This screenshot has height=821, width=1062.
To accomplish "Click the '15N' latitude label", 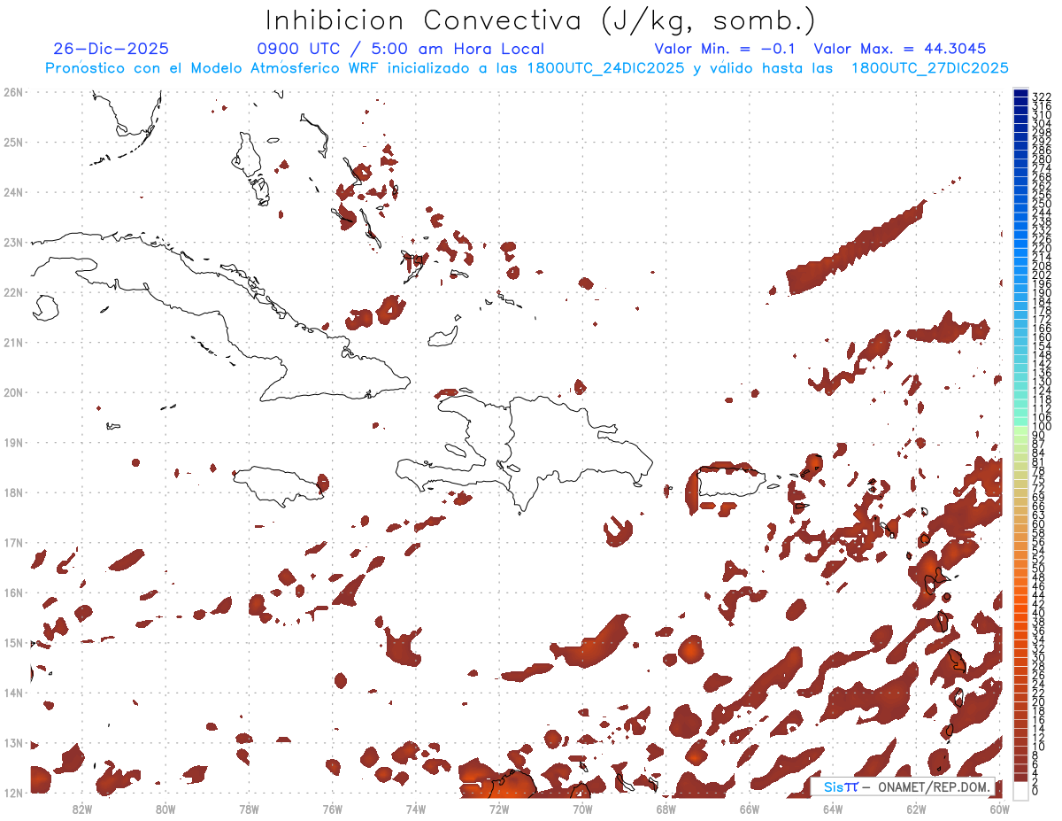I will point(13,642).
